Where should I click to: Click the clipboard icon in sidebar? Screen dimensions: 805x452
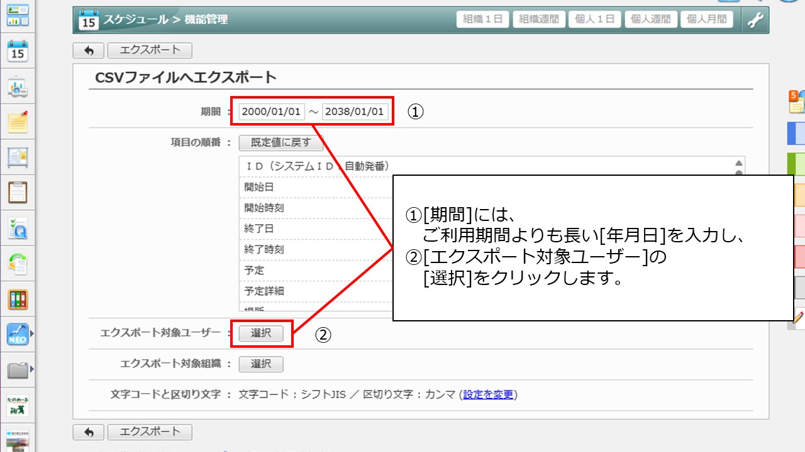tap(18, 192)
